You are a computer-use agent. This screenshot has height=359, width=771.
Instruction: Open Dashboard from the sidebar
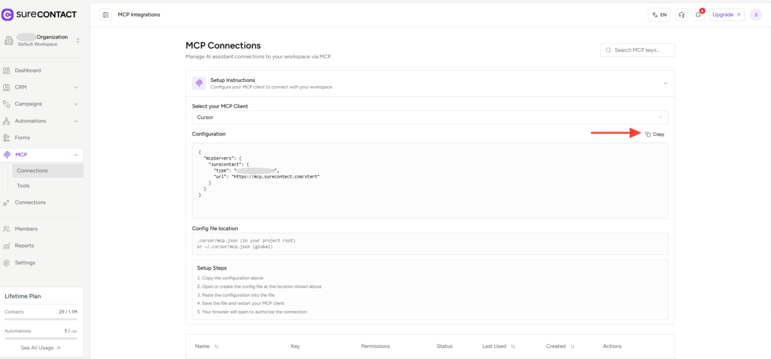(x=28, y=71)
